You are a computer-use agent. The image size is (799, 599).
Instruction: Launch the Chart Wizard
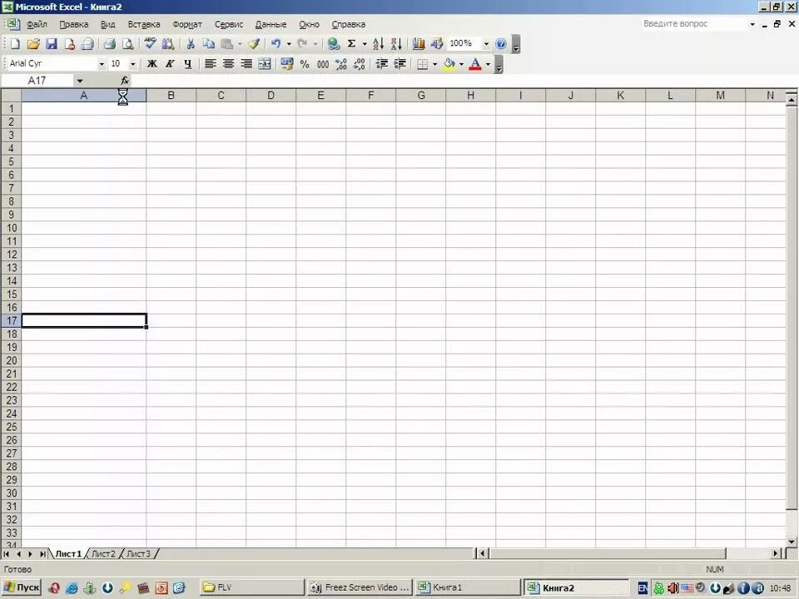(419, 44)
